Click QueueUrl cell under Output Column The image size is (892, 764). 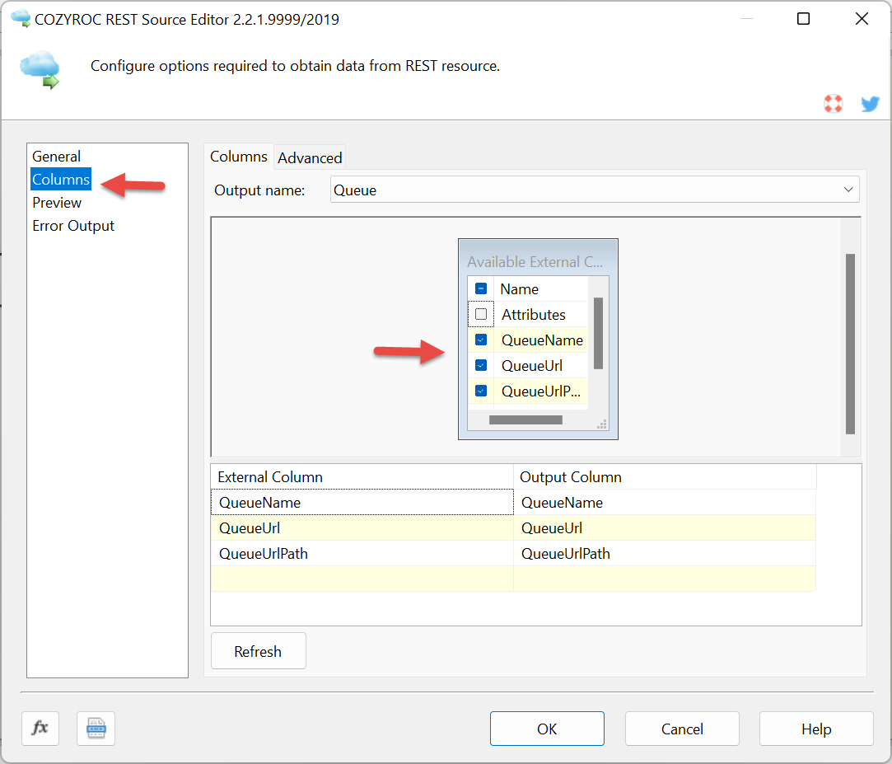(x=665, y=527)
